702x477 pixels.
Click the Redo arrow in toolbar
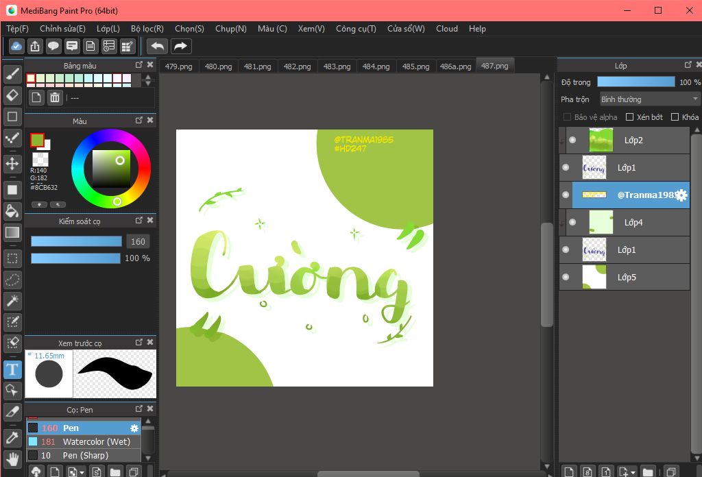click(x=180, y=47)
